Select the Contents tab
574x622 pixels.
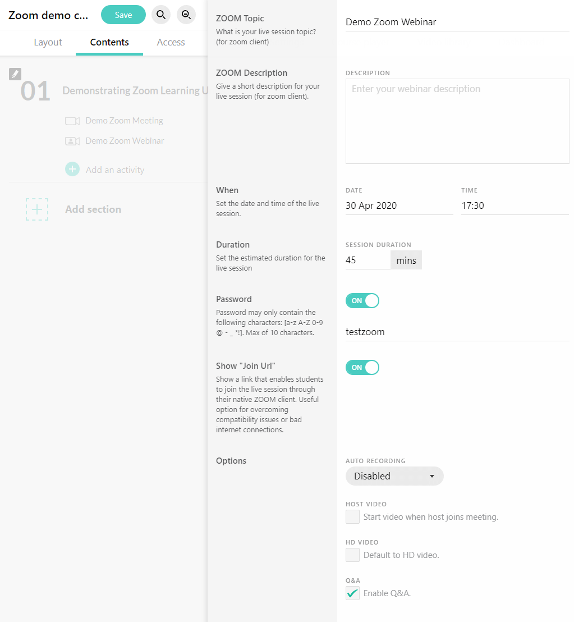coord(109,42)
